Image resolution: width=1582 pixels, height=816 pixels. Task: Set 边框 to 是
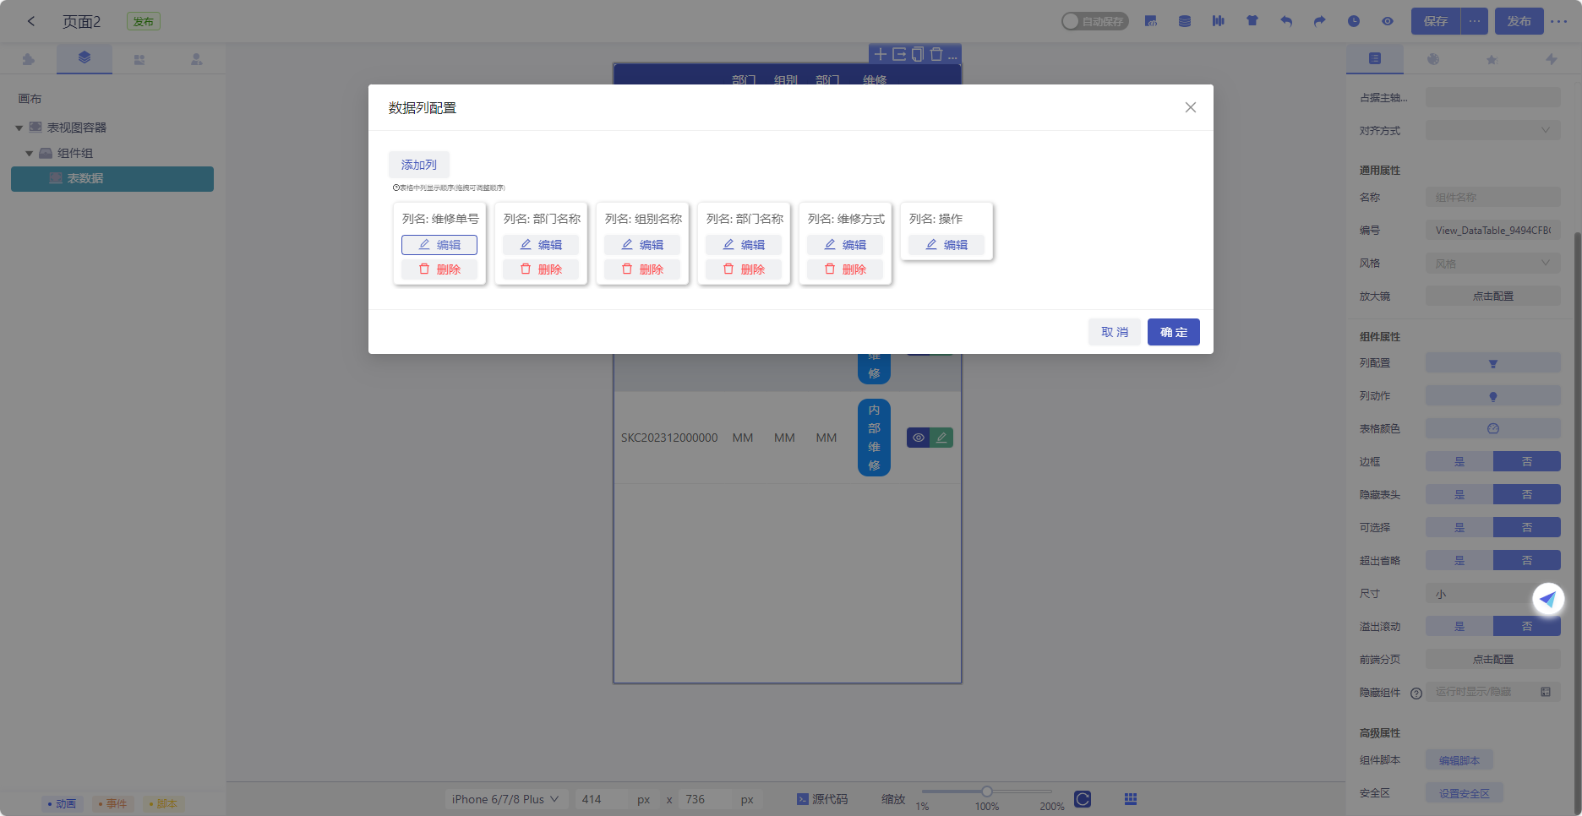click(x=1459, y=462)
